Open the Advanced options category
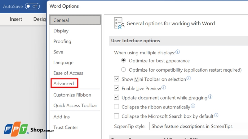Screen dimensions: 248x139 [64, 83]
